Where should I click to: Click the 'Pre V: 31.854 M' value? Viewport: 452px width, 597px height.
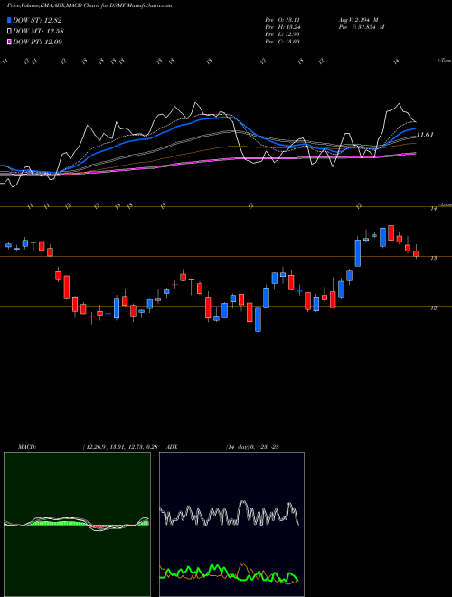[362, 27]
